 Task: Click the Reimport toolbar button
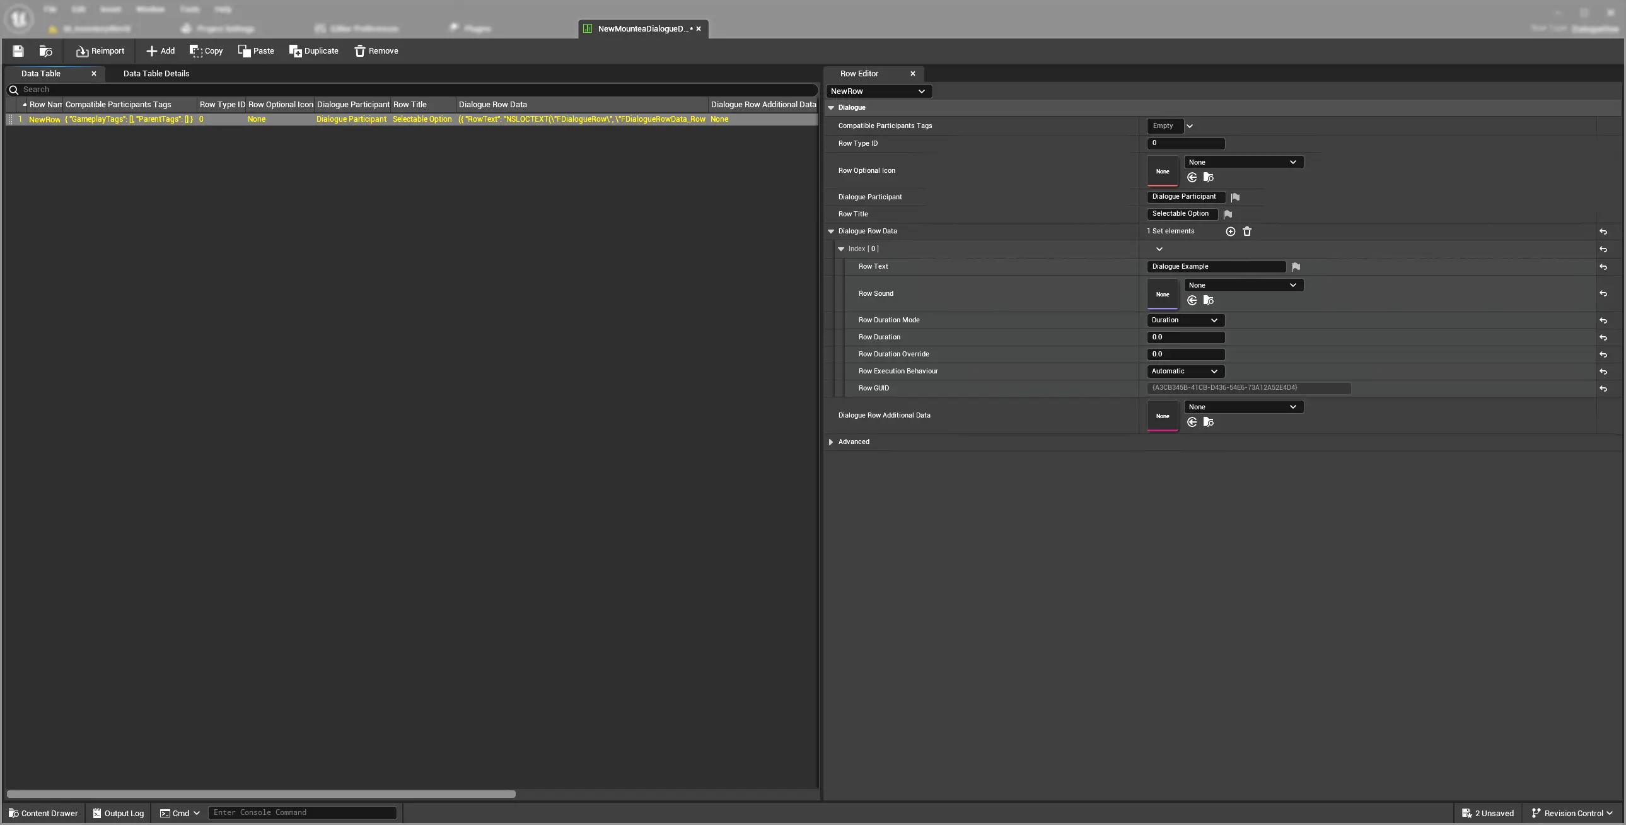(x=100, y=51)
